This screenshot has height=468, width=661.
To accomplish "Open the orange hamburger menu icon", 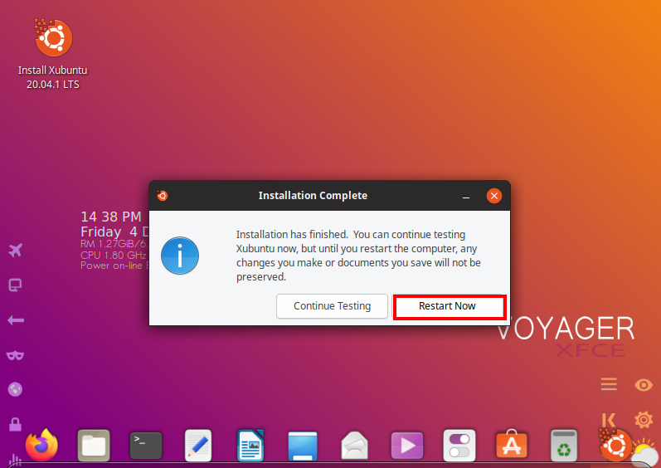I will pyautogui.click(x=609, y=384).
